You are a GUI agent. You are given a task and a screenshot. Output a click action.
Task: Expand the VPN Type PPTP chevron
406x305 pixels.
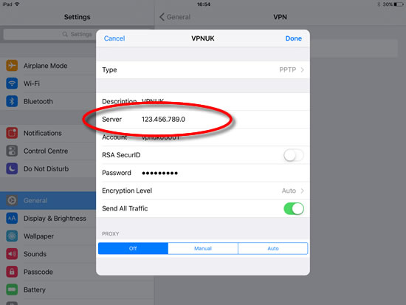[x=302, y=69]
